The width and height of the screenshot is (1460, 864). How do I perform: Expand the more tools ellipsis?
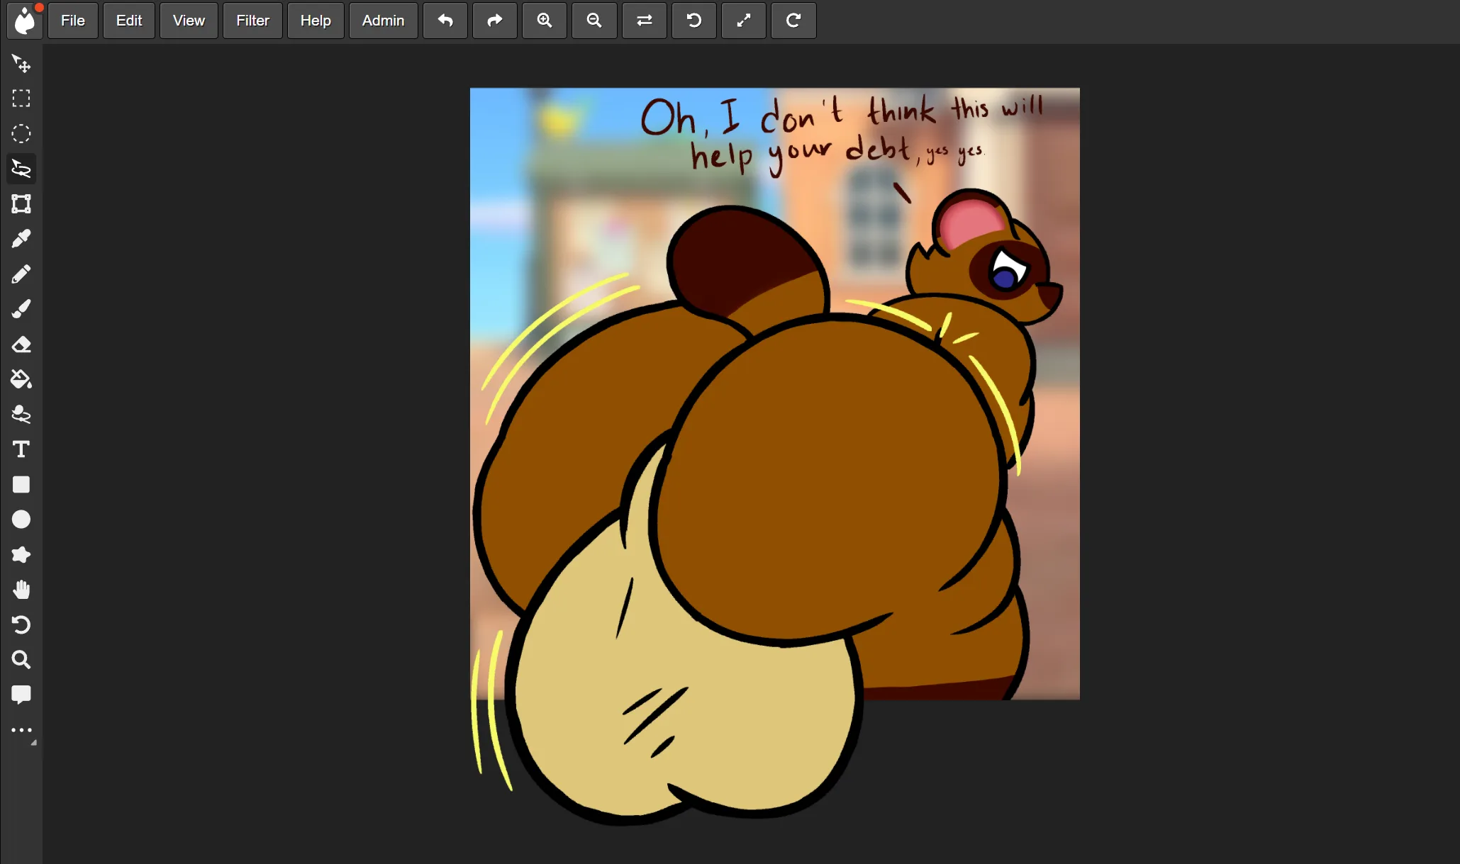[x=21, y=730]
